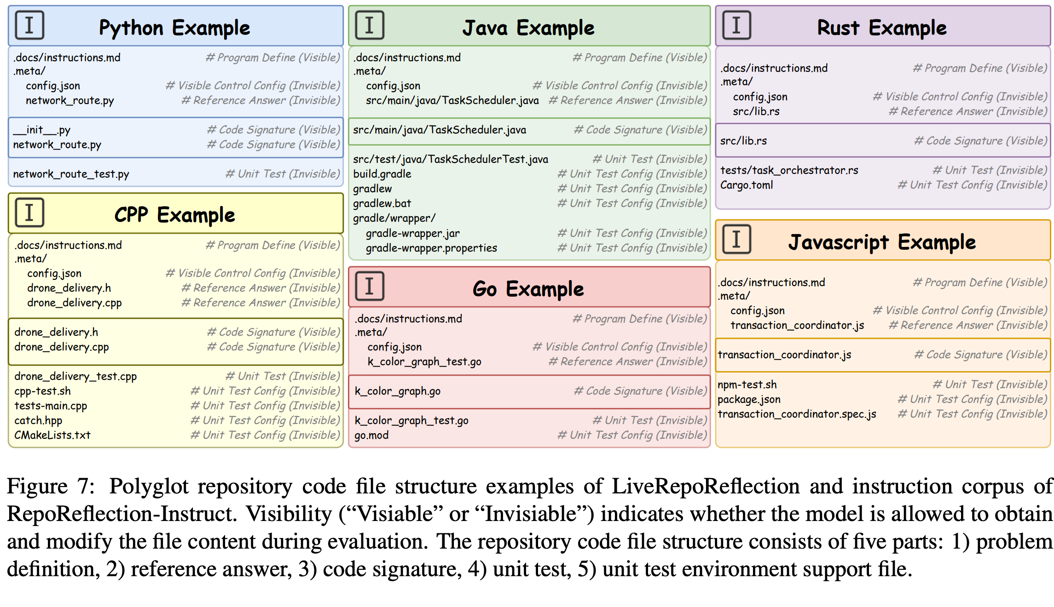Click k_color_graph_test.go marked Reference Answer
The image size is (1054, 607).
point(424,362)
